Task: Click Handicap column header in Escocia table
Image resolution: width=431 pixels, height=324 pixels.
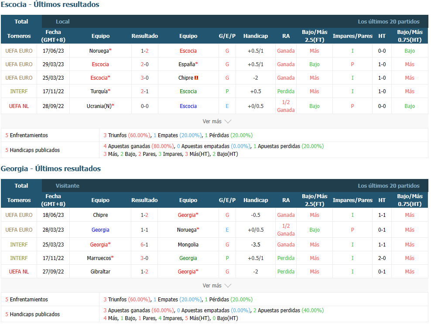Action: (x=255, y=36)
